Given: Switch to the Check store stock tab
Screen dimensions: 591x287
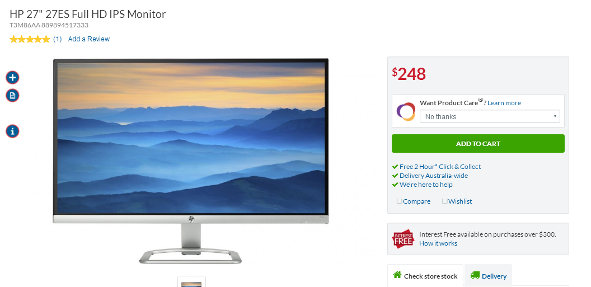Looking at the screenshot, I should (x=425, y=276).
